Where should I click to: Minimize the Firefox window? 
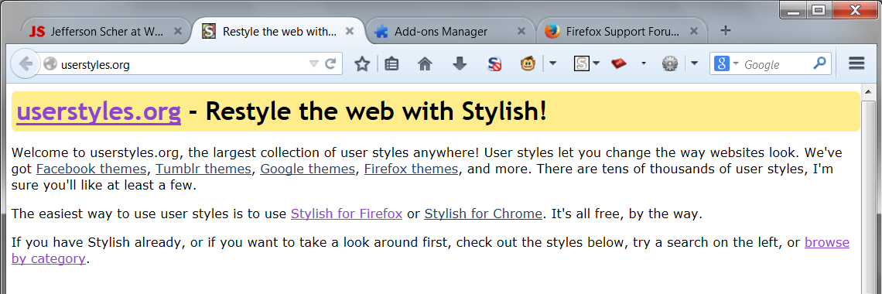[794, 10]
